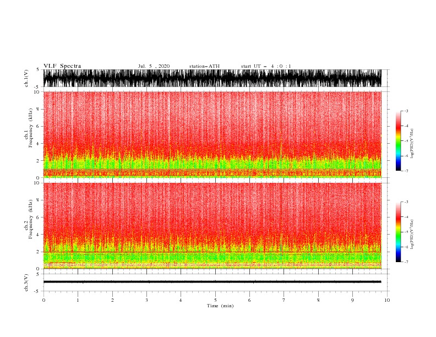Click the "8" kHz tick on ch.2 frequency axis
Viewport: 436px width, 337px height.
39,200
